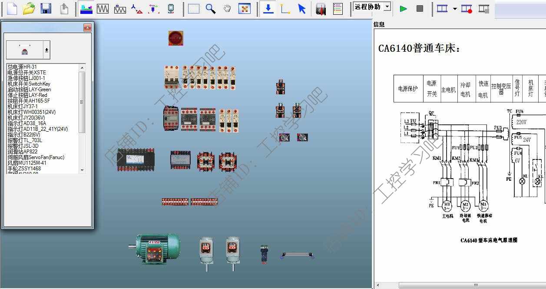The width and height of the screenshot is (546, 289).
Task: Select 润滑站AP822 list item
Action: [23, 152]
